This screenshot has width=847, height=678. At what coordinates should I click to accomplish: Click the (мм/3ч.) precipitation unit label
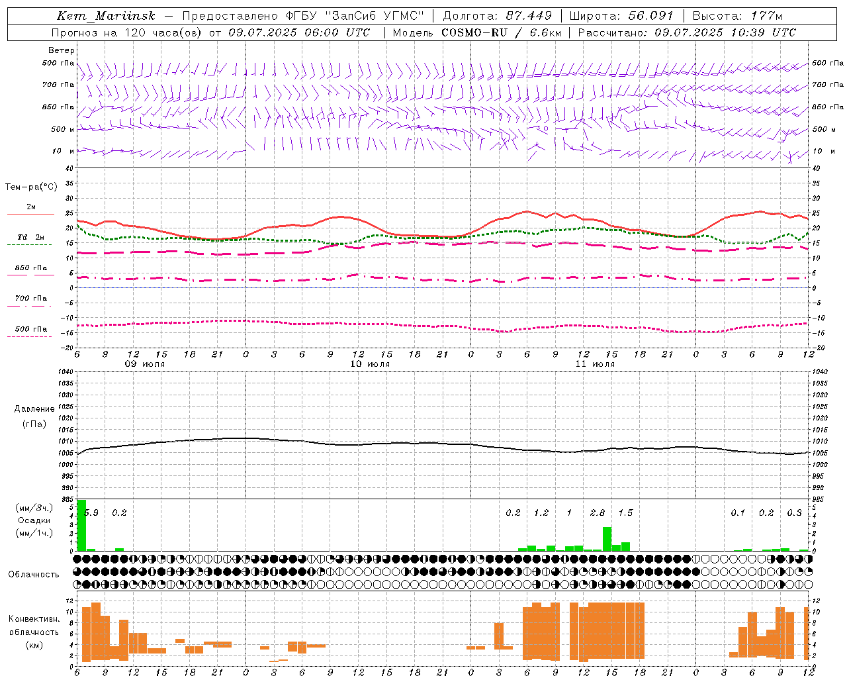pyautogui.click(x=34, y=508)
